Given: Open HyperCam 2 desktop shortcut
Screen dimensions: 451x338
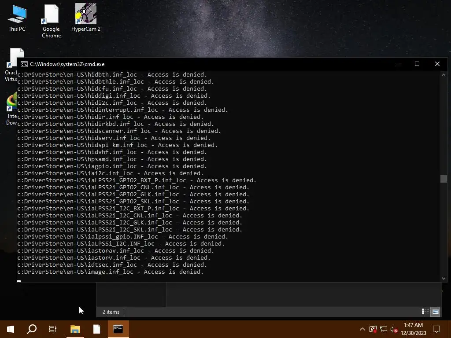Looking at the screenshot, I should (86, 18).
